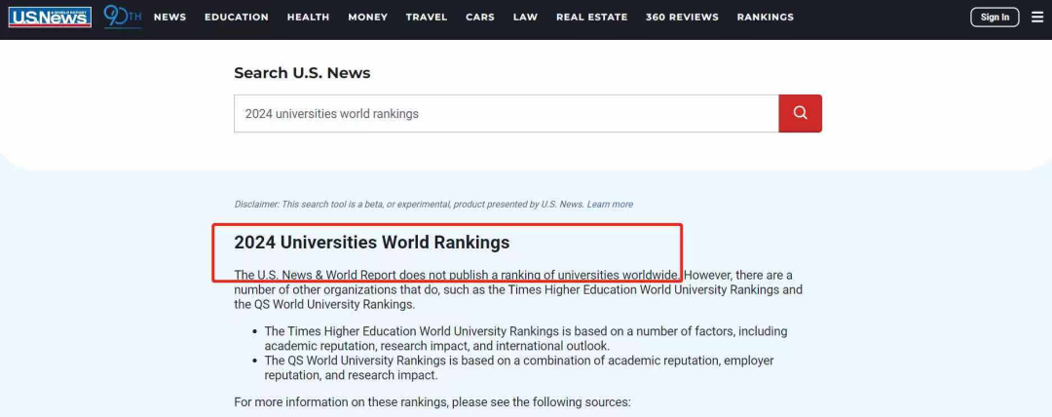Open the Law navigation item

tap(525, 18)
